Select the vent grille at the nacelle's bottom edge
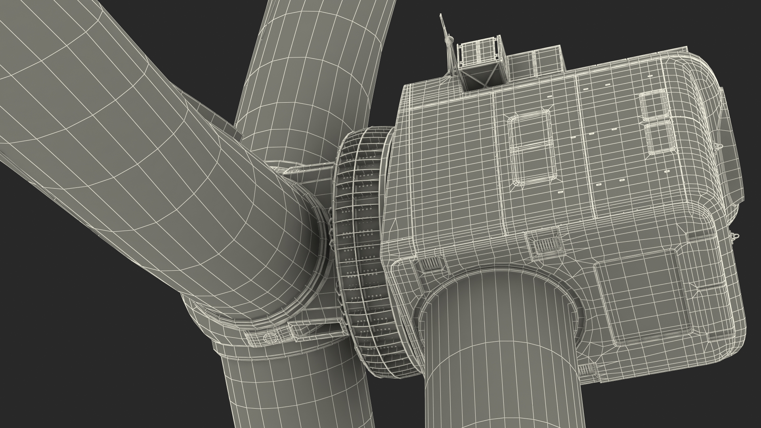Viewport: 761px width, 428px height. 587,370
